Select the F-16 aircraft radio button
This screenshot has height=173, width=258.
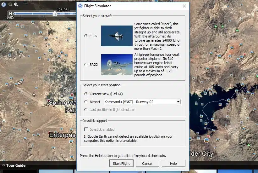pyautogui.click(x=86, y=36)
